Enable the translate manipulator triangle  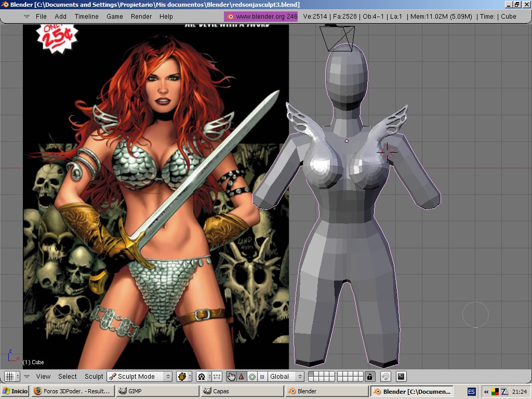242,376
